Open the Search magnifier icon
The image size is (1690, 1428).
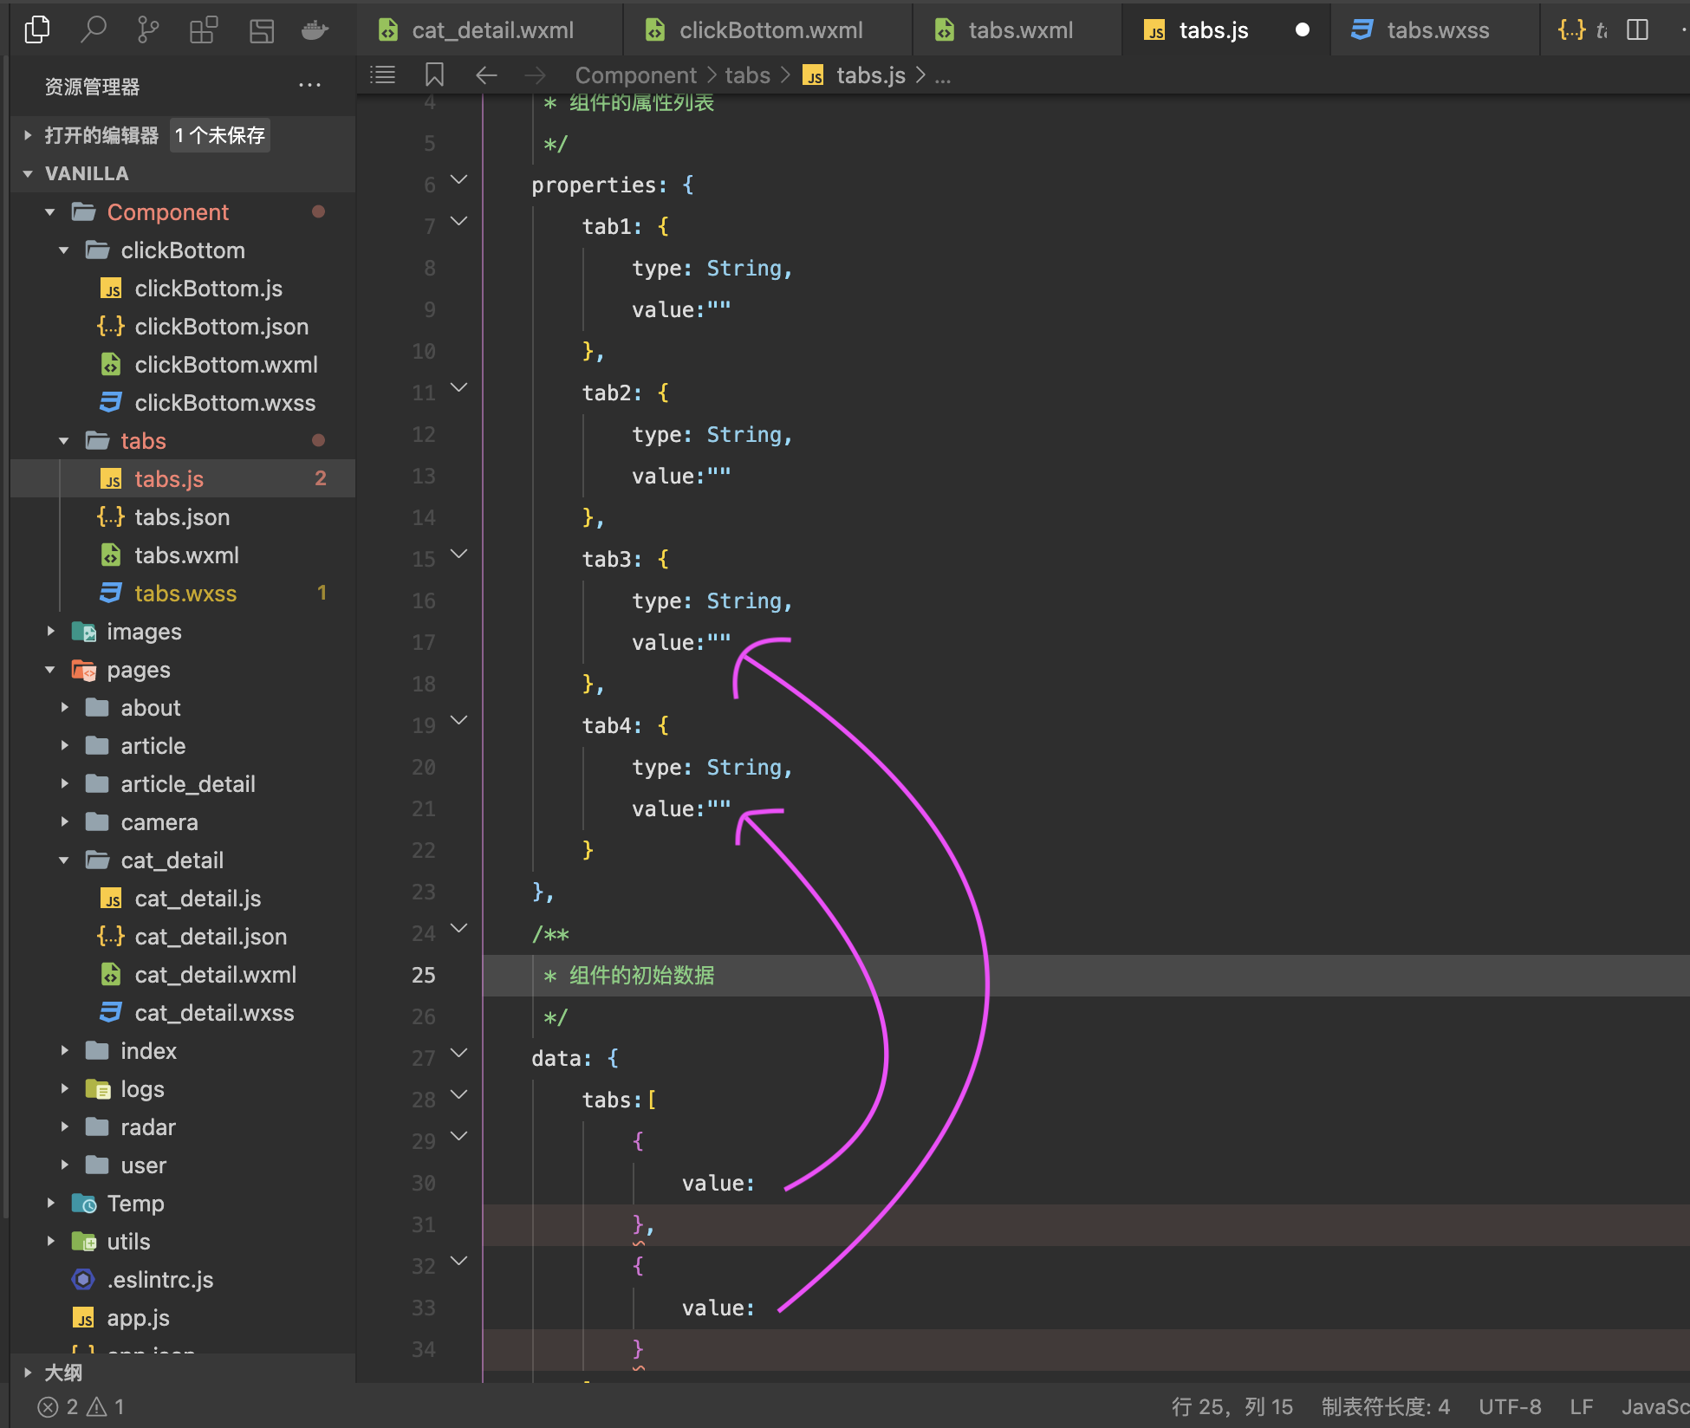coord(93,30)
